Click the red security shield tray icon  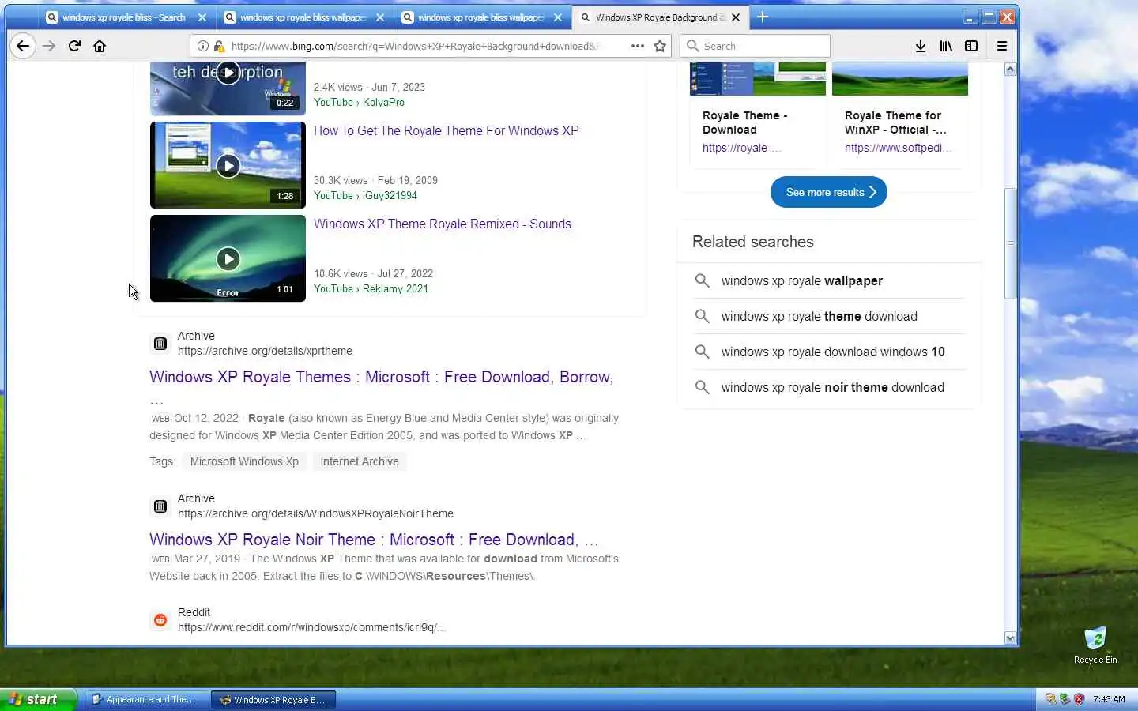pos(1079,699)
